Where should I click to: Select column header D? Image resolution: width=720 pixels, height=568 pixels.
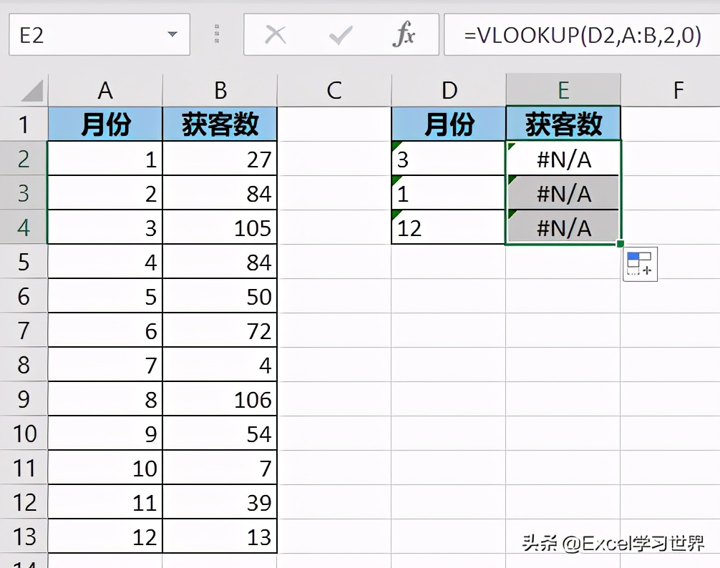tap(449, 90)
